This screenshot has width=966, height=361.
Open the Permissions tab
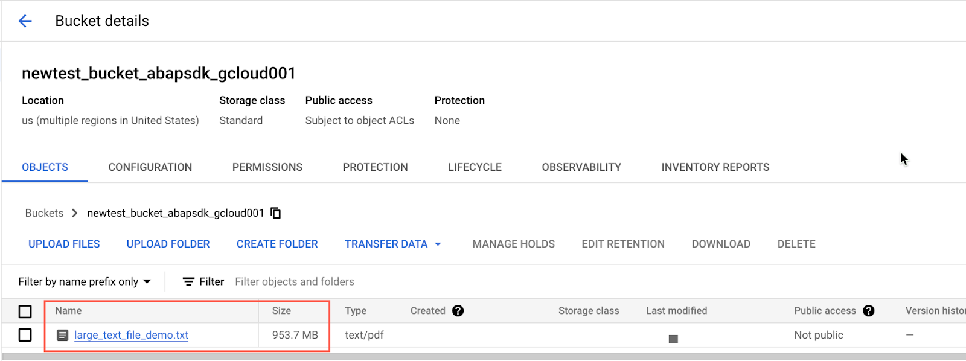267,167
